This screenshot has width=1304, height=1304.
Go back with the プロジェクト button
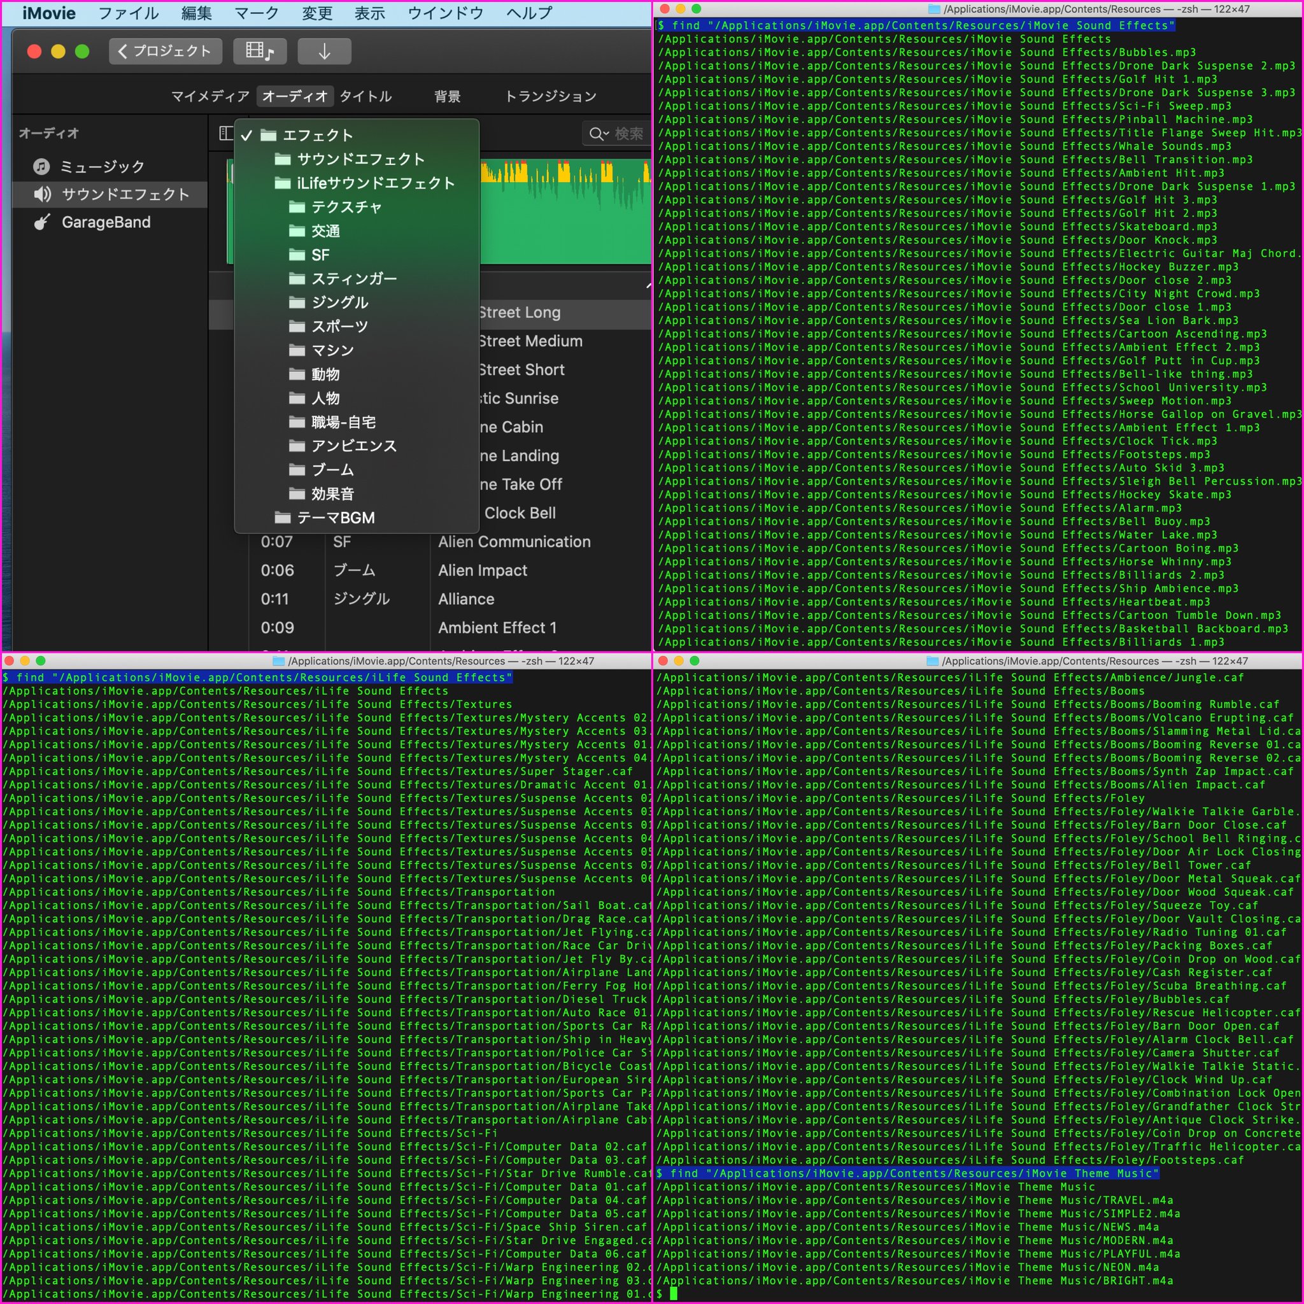(x=166, y=52)
